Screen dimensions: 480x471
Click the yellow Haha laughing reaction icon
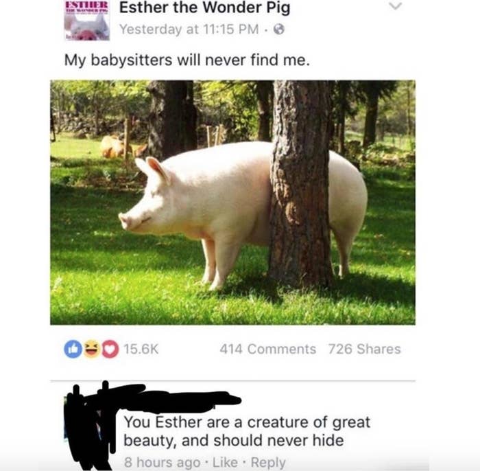coord(91,349)
